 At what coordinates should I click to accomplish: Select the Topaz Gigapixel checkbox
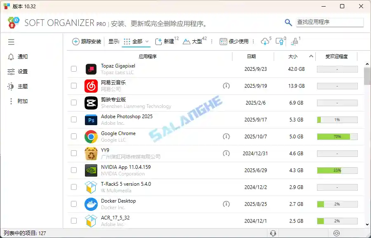click(x=74, y=69)
